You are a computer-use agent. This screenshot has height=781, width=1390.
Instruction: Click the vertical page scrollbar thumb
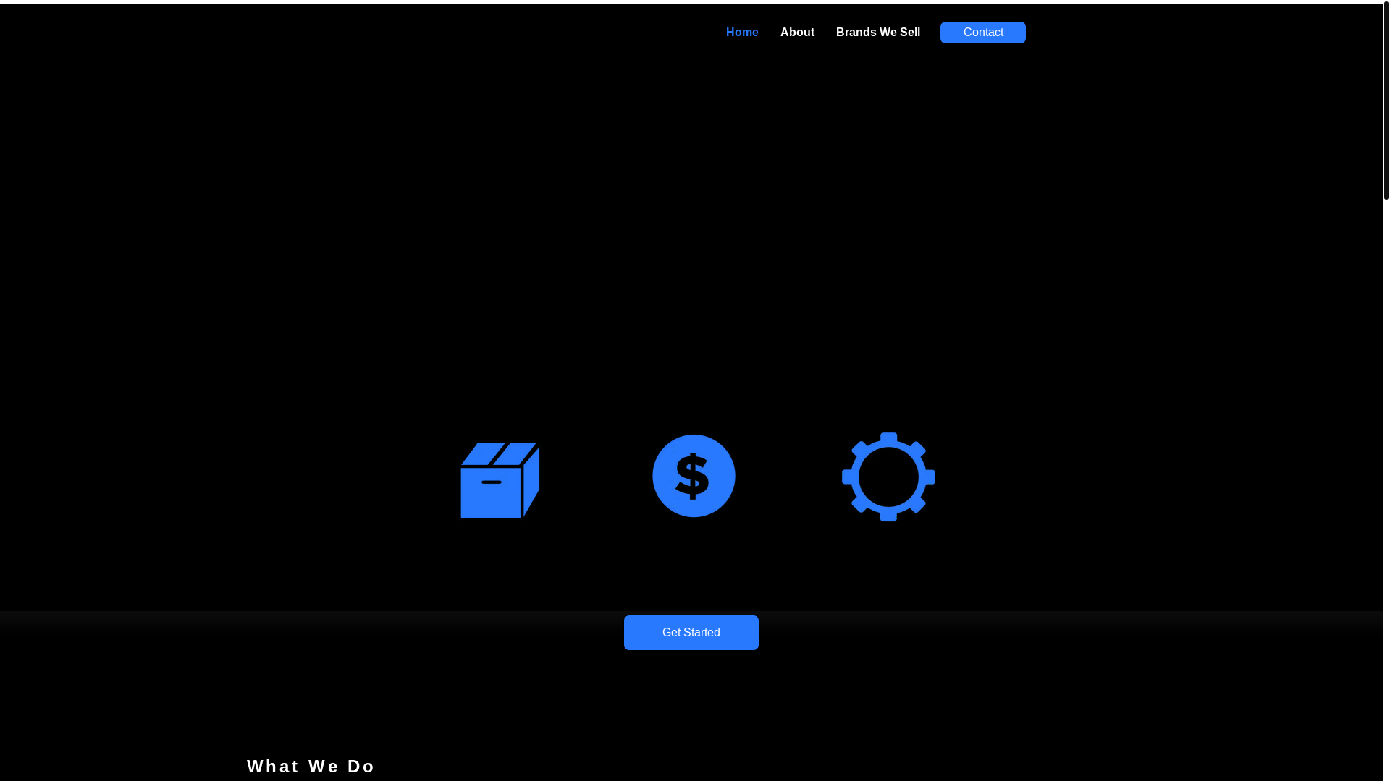[x=1386, y=101]
